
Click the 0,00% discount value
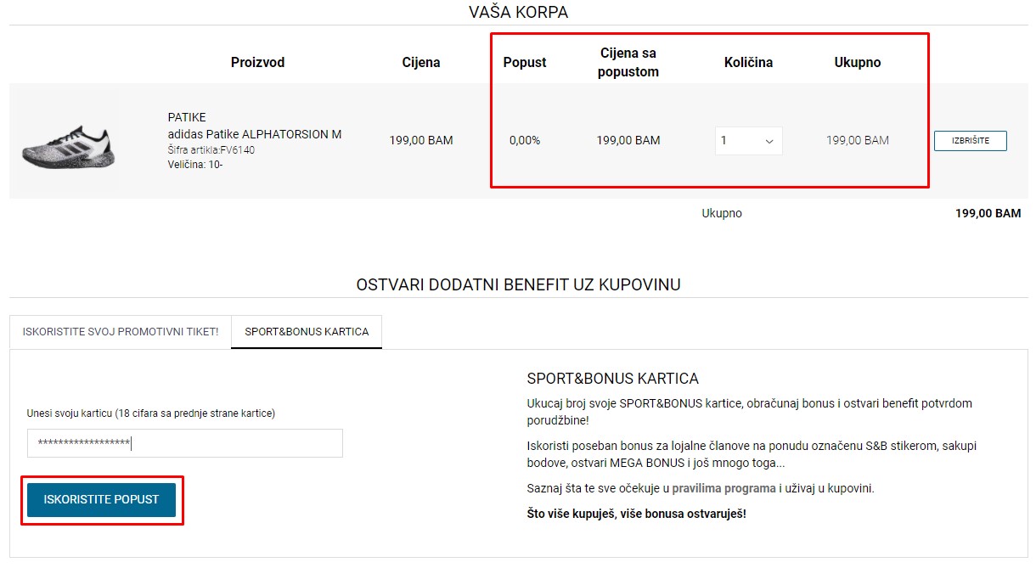pos(525,140)
